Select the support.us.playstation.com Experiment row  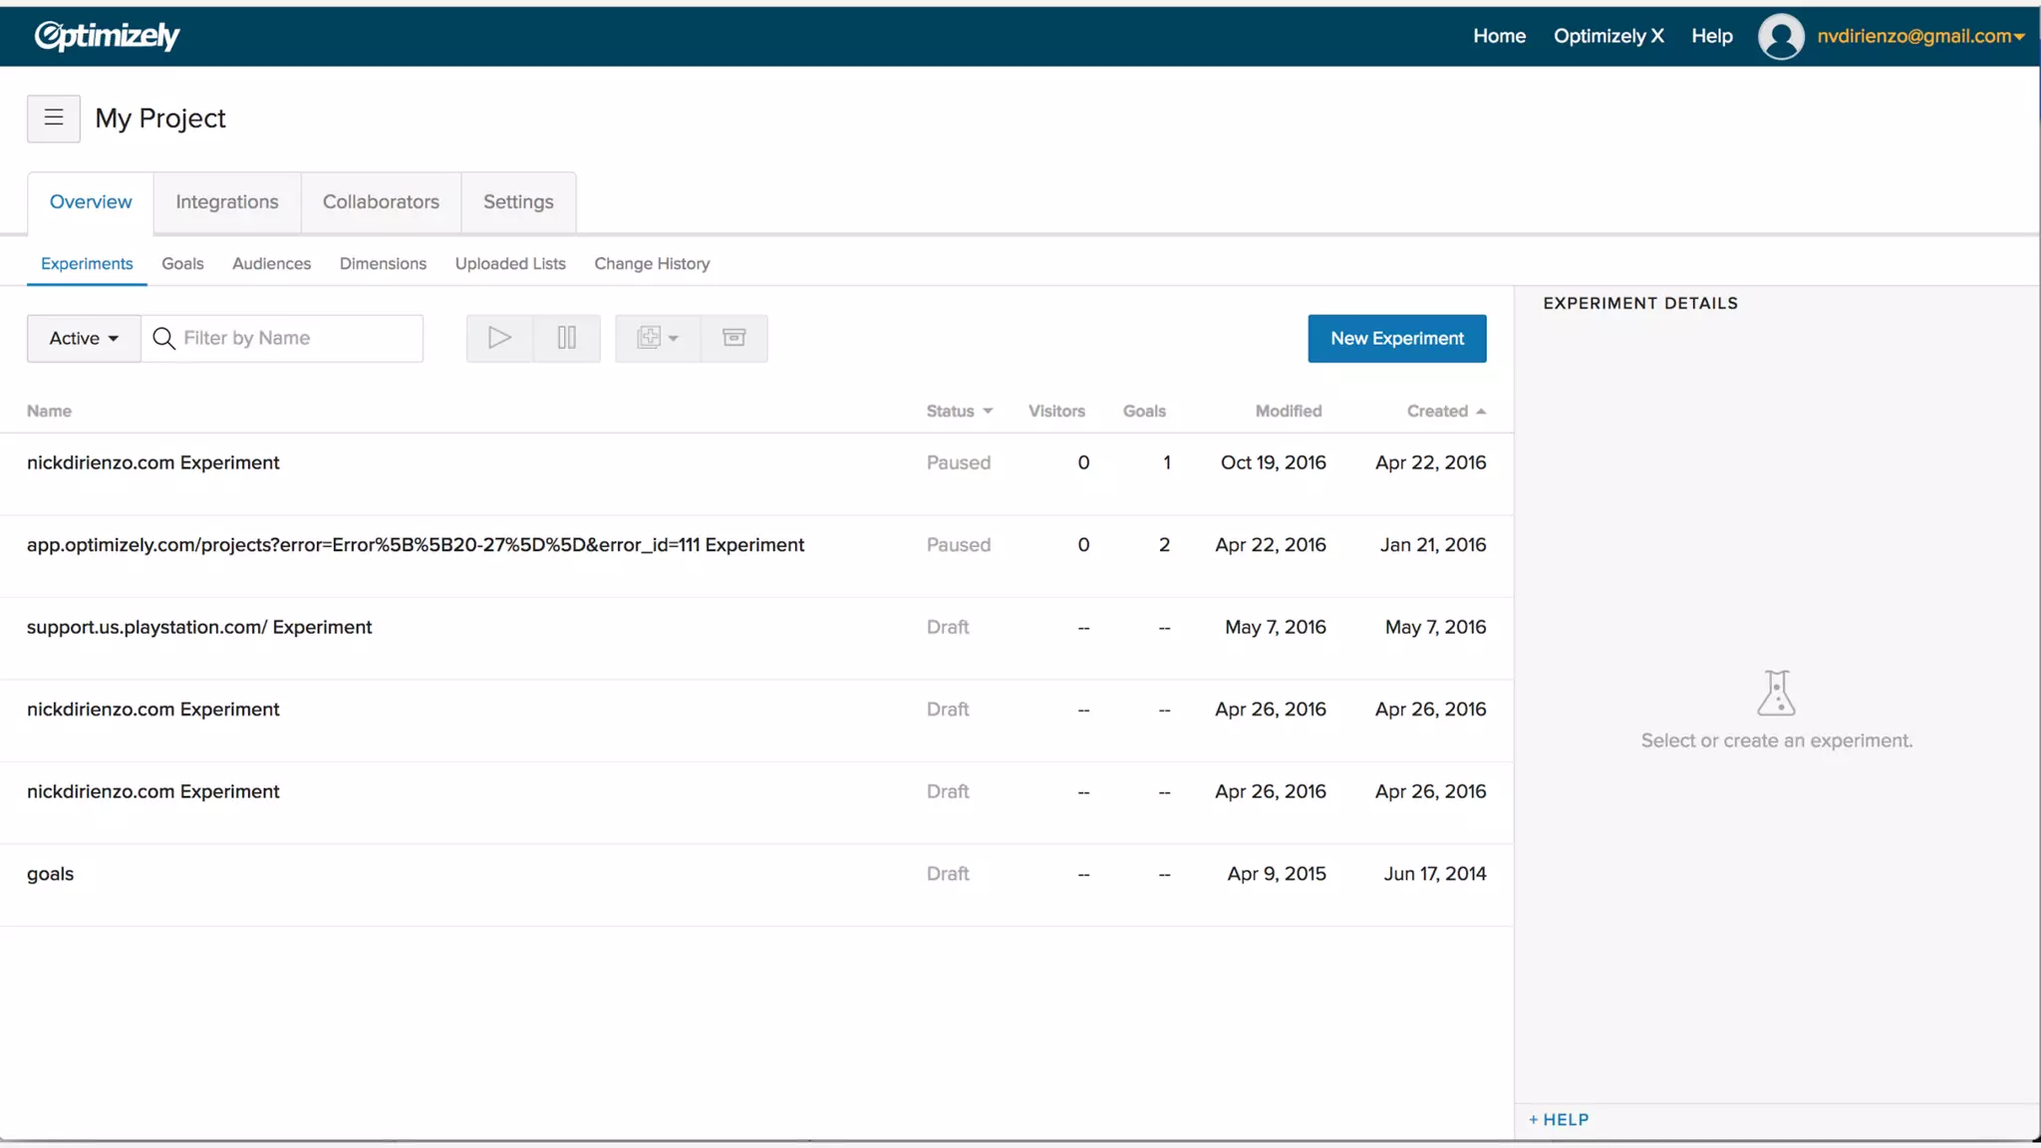coord(199,628)
